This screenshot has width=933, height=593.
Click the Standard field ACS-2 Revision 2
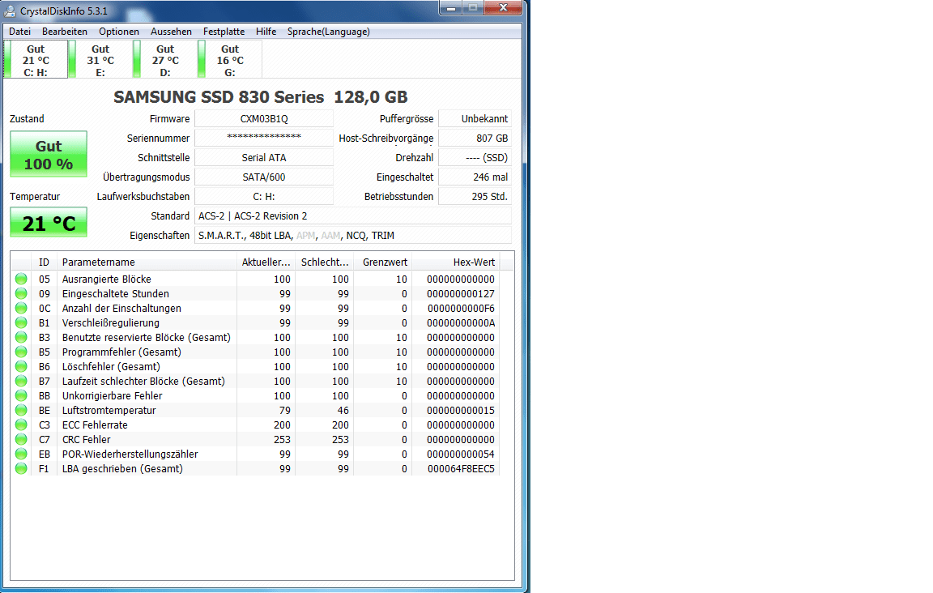tap(353, 215)
